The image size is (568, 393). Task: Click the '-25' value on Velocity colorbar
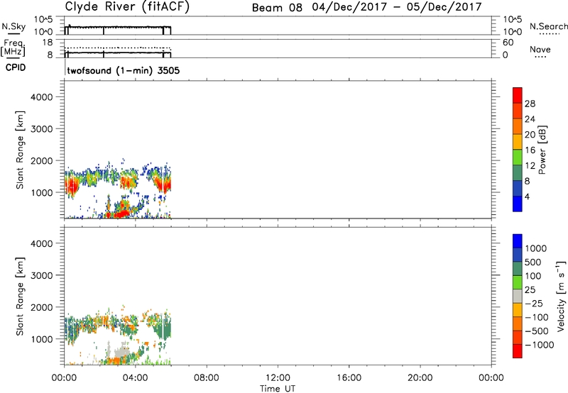coord(534,303)
